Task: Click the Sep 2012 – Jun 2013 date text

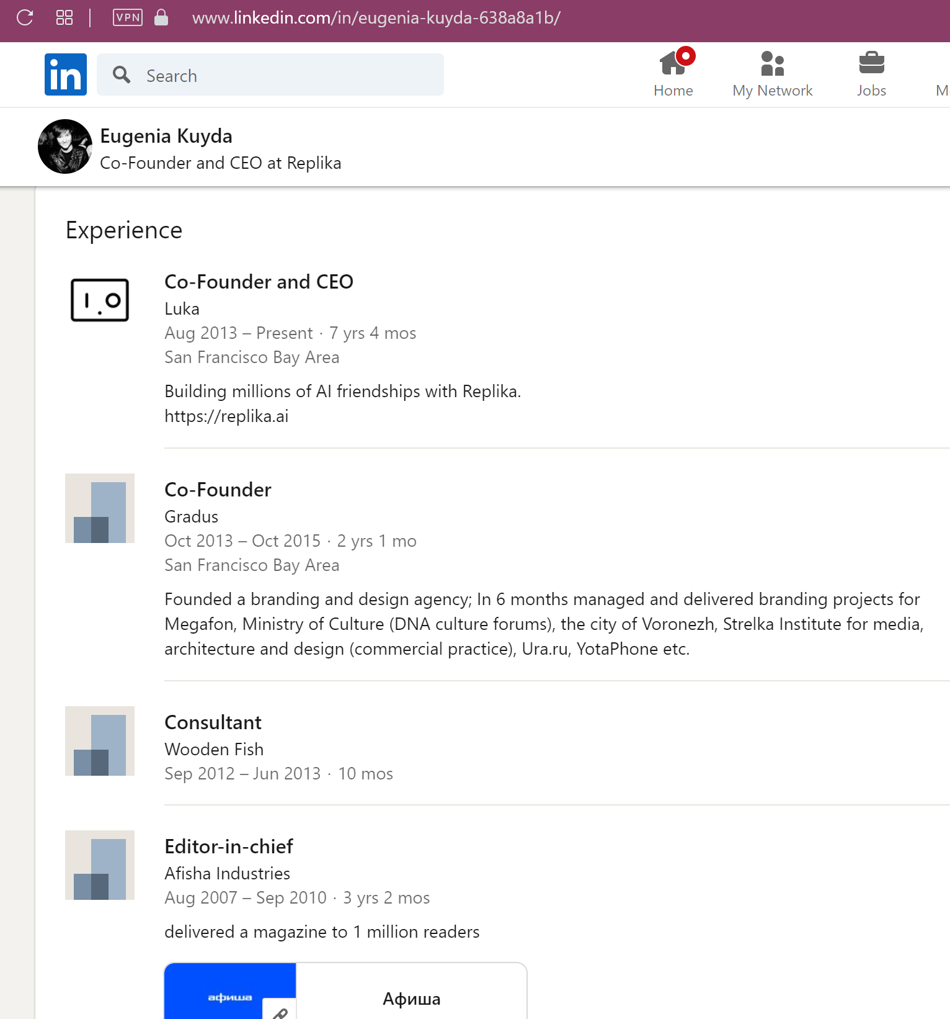Action: [242, 774]
